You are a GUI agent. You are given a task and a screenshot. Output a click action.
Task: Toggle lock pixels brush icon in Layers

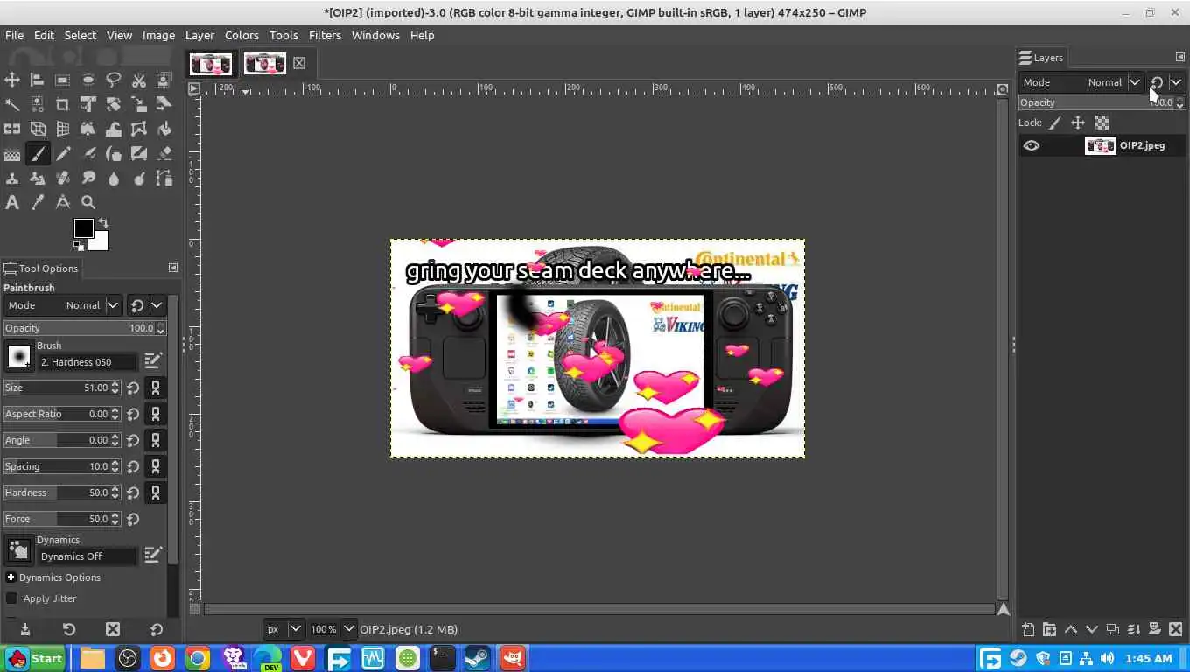[x=1055, y=122]
